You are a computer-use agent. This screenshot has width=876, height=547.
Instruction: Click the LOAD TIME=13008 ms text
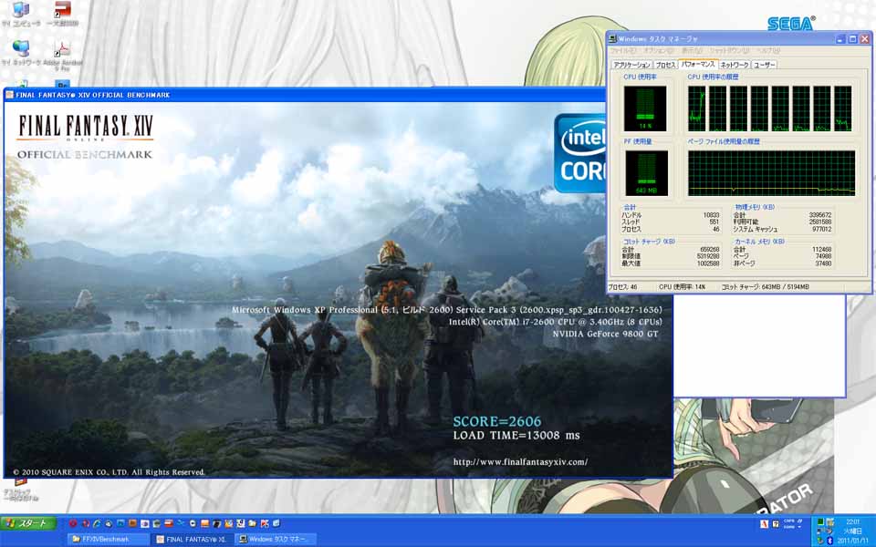point(516,436)
